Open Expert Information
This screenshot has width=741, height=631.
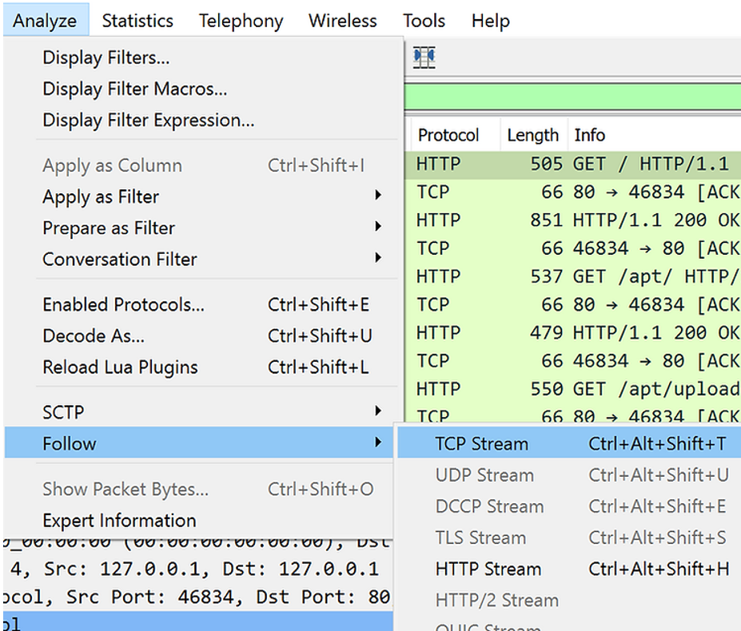click(119, 521)
